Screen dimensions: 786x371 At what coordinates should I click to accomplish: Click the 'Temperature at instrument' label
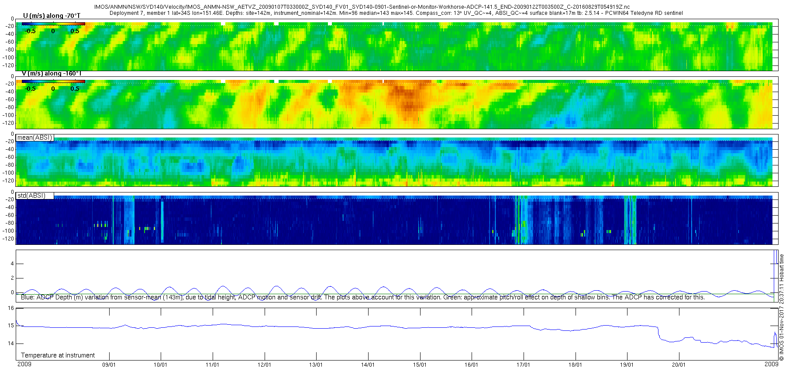pos(58,355)
